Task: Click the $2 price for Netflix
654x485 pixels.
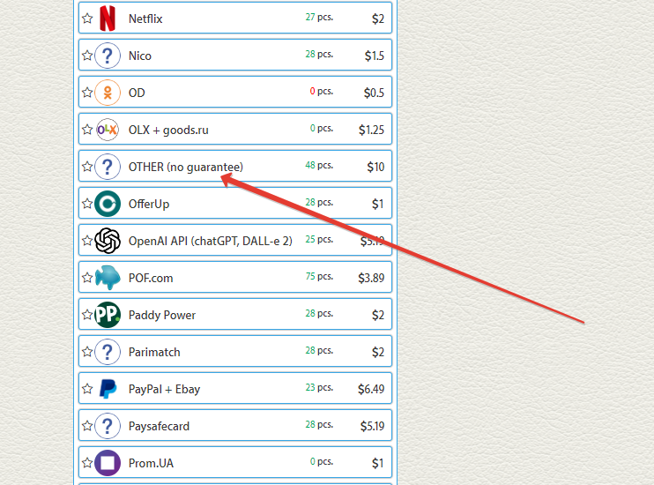Action: (x=378, y=19)
